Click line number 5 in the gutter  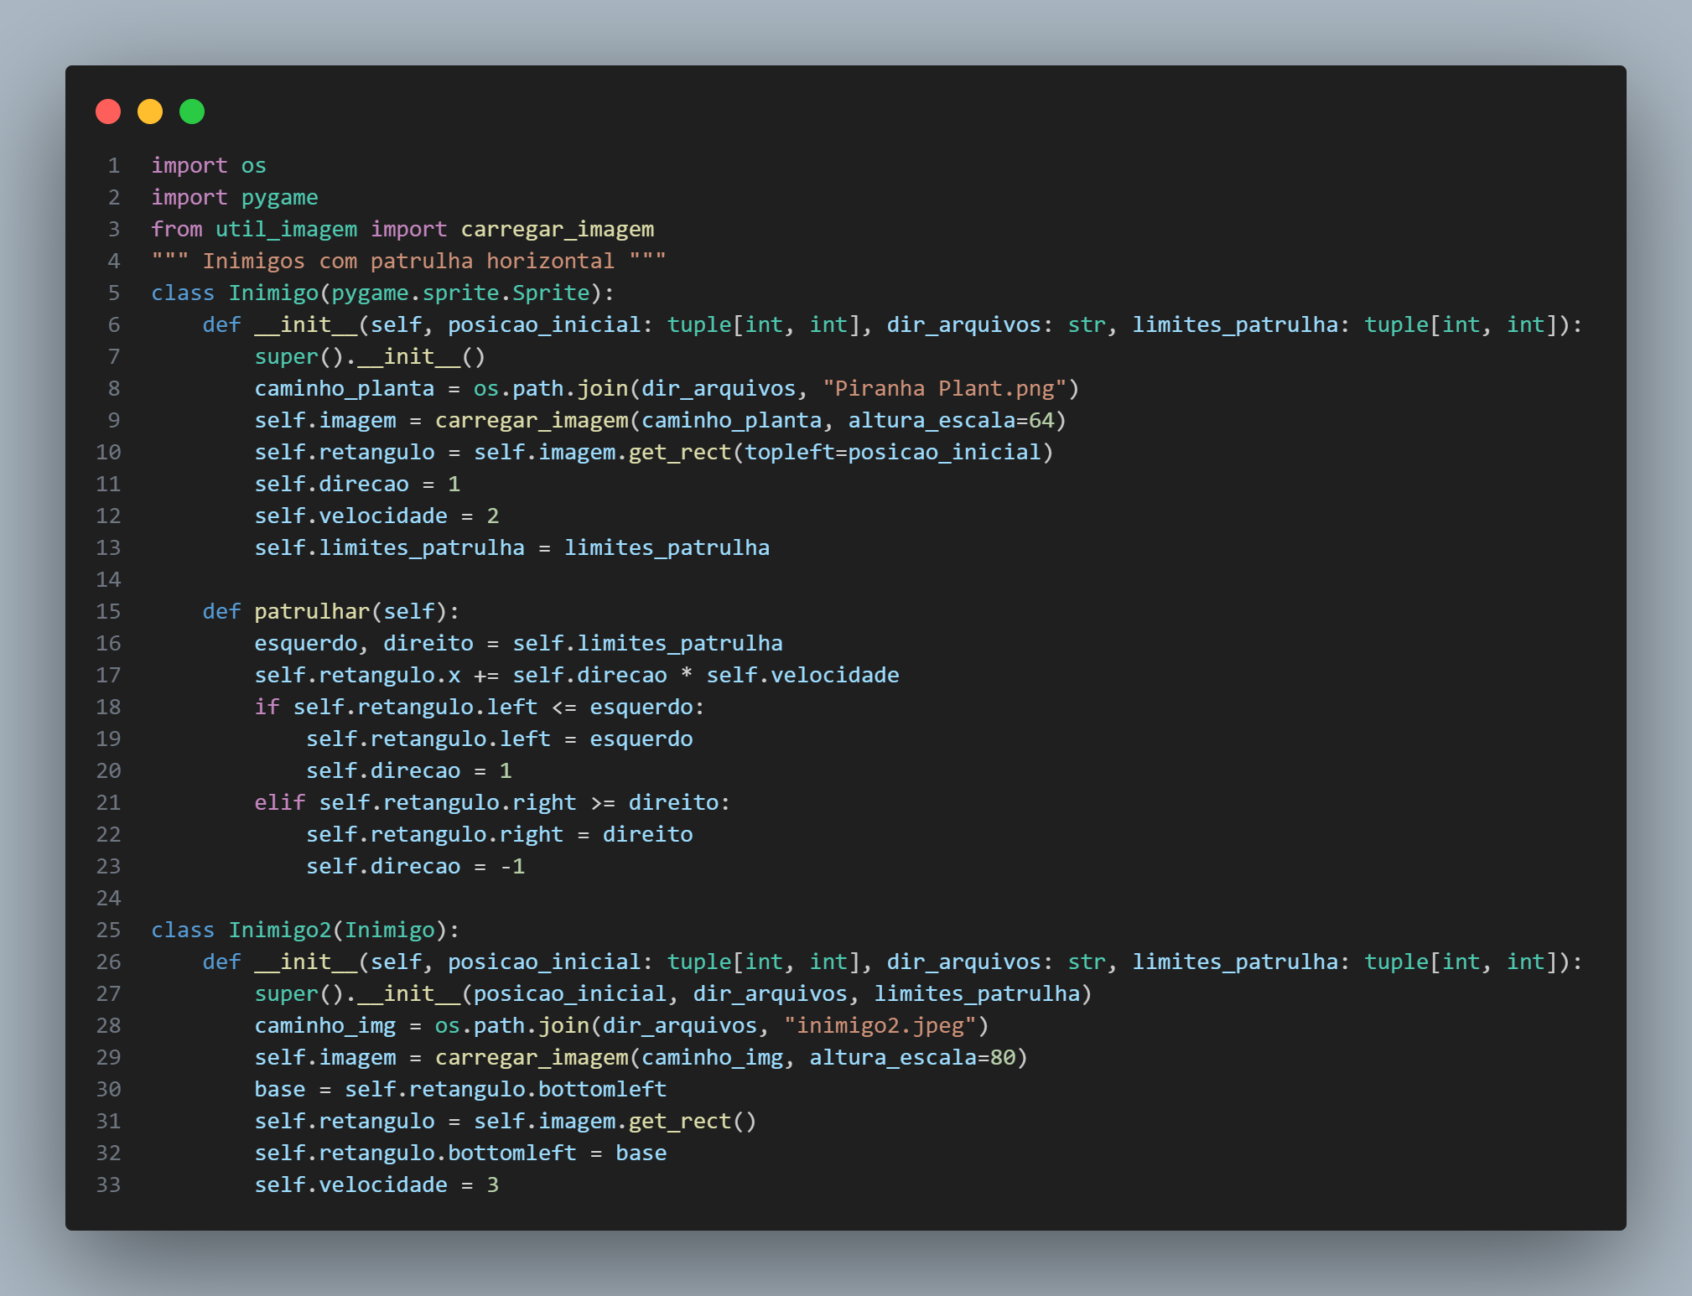coord(113,293)
